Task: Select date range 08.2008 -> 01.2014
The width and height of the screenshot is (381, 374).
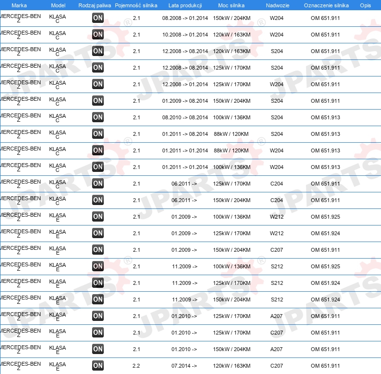Action: [x=185, y=18]
